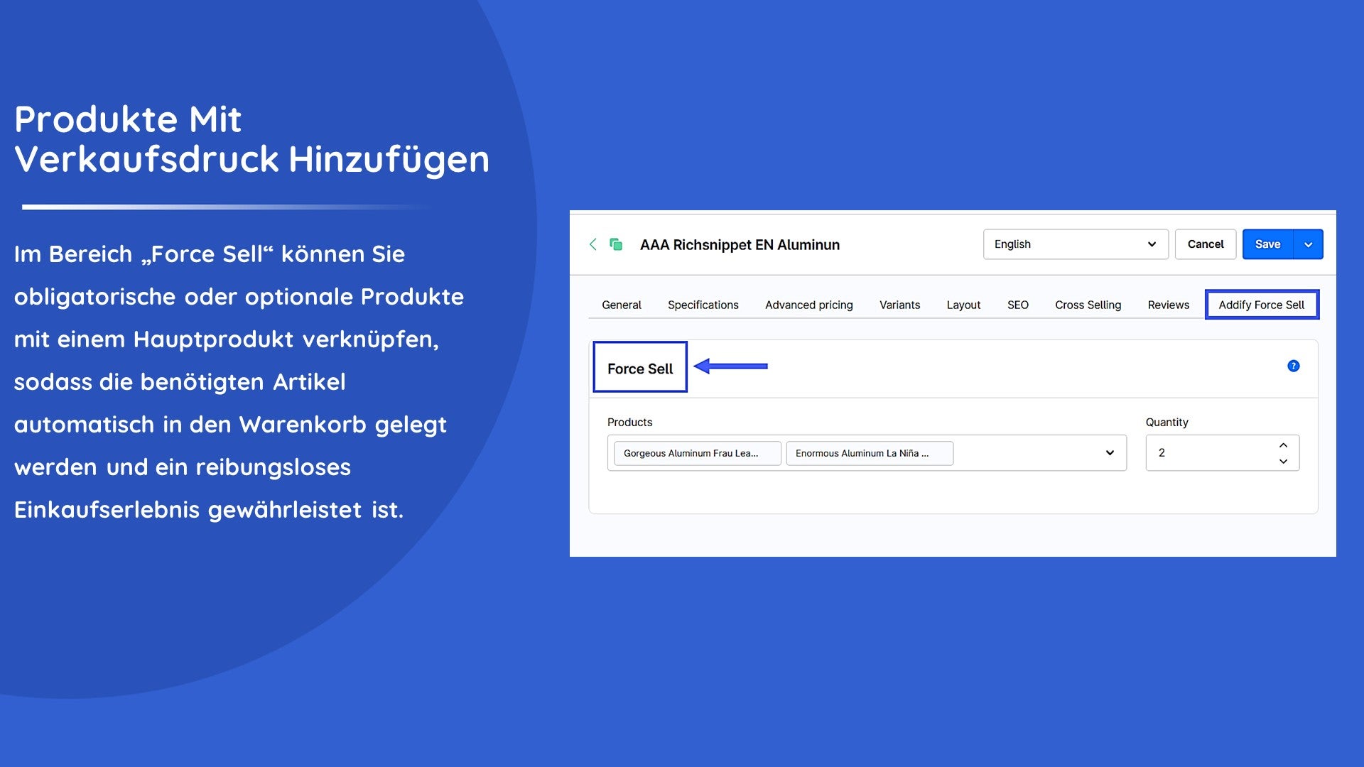Click the green duplicate product icon
The image size is (1364, 767).
pyautogui.click(x=616, y=244)
